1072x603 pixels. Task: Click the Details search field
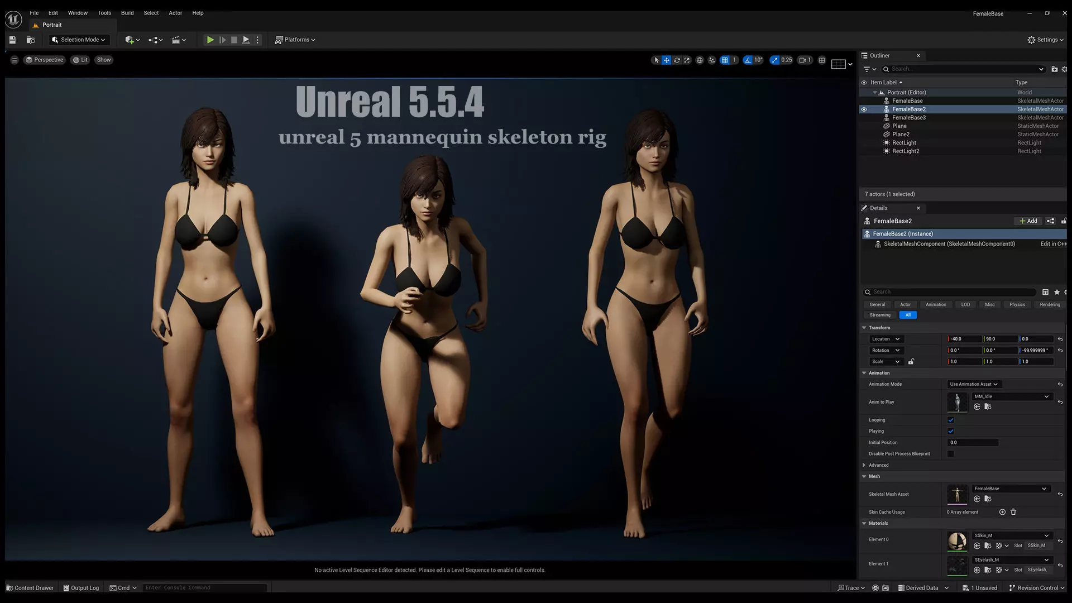(x=949, y=292)
